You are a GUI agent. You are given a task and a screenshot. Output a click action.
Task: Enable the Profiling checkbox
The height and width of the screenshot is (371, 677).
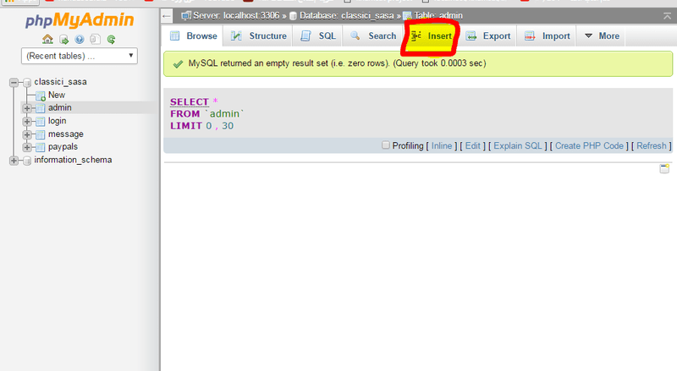(x=386, y=145)
